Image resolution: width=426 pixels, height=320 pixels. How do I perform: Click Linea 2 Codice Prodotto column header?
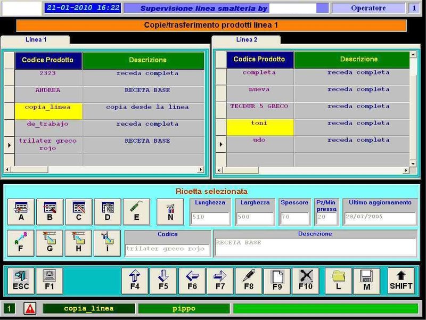tap(259, 59)
